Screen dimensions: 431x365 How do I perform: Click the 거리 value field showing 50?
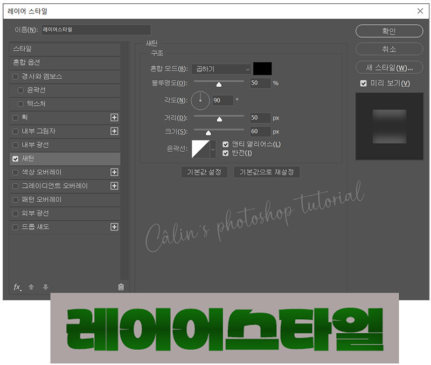pyautogui.click(x=260, y=118)
